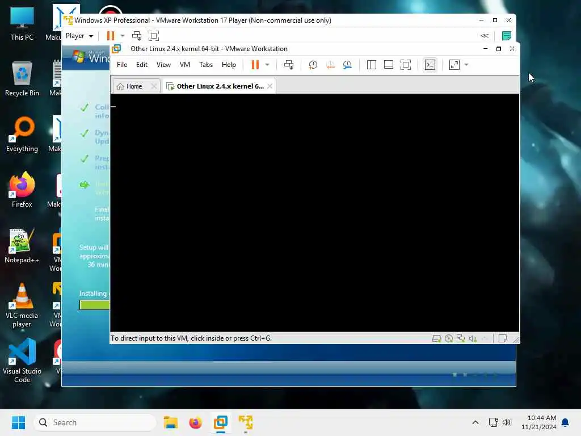Collapse the Player toolbar with double chevron
This screenshot has height=436, width=581.
tap(485, 36)
